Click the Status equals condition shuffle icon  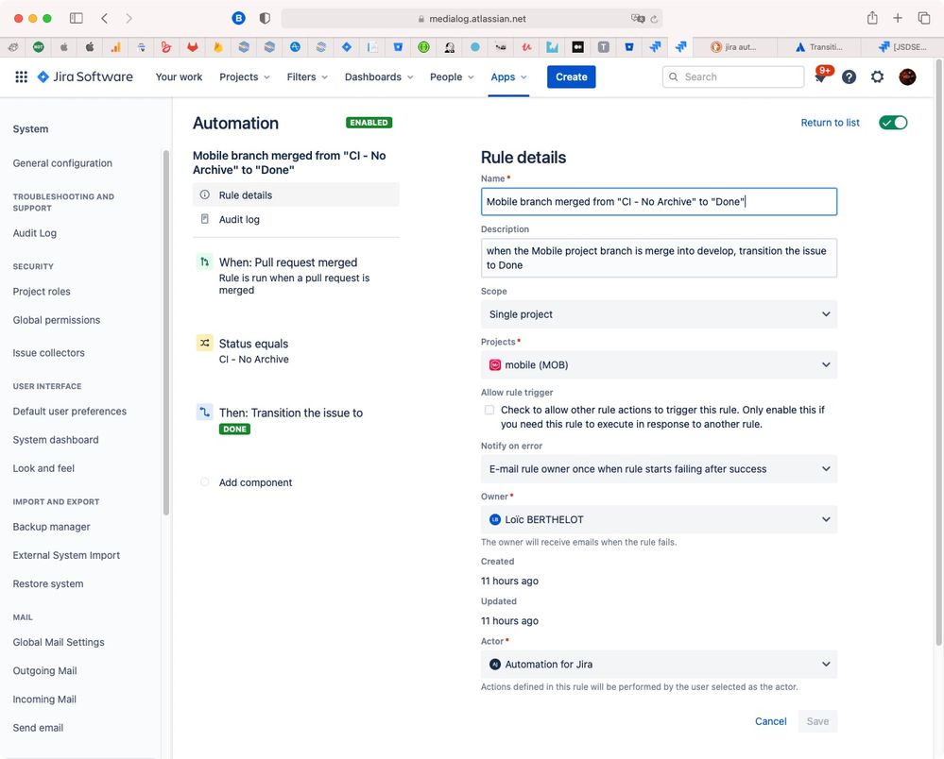(205, 343)
